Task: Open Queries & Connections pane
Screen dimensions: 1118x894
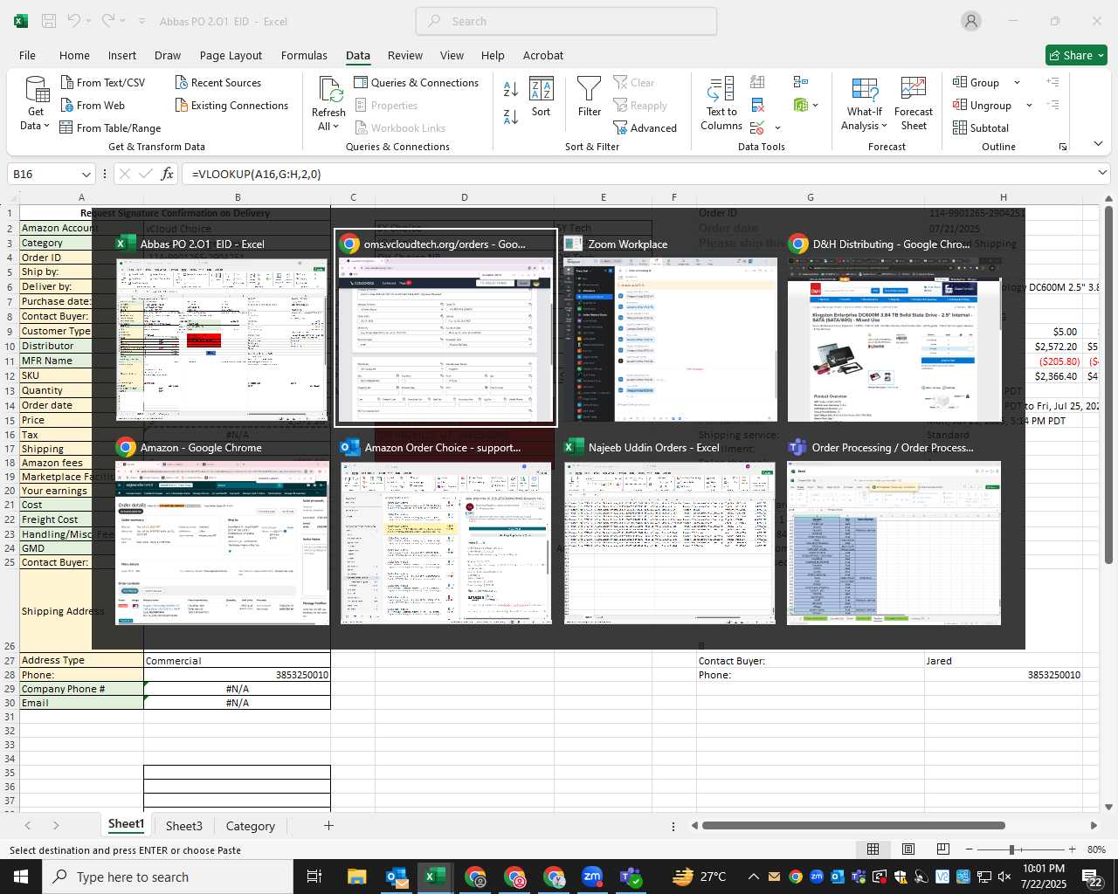Action: tap(416, 82)
